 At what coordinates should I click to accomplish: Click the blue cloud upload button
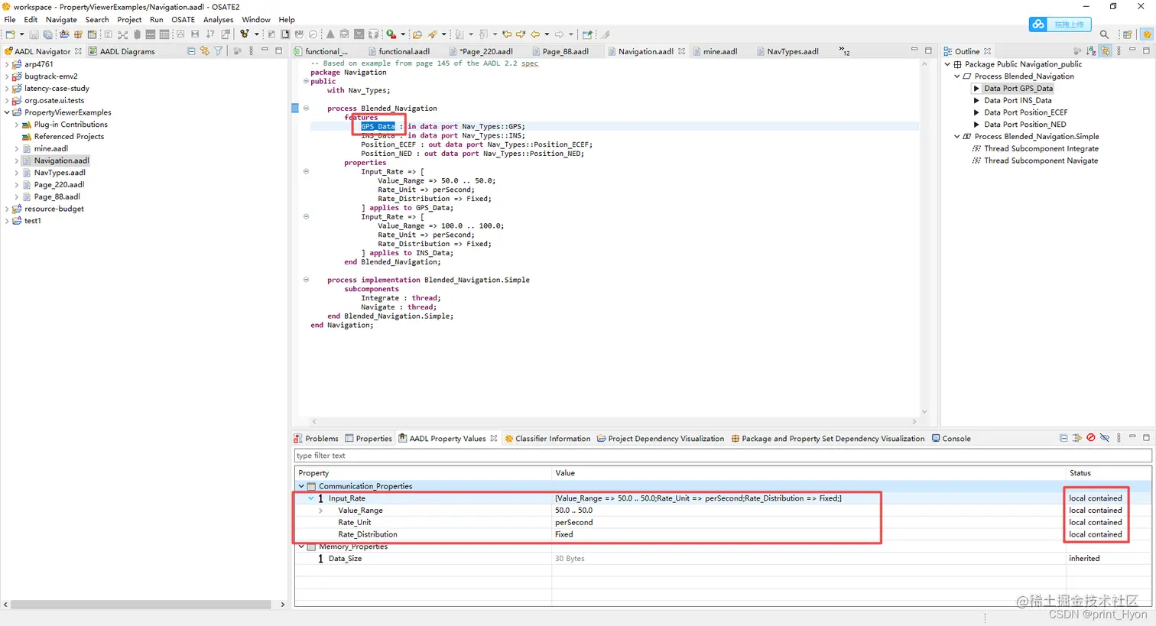[1060, 24]
